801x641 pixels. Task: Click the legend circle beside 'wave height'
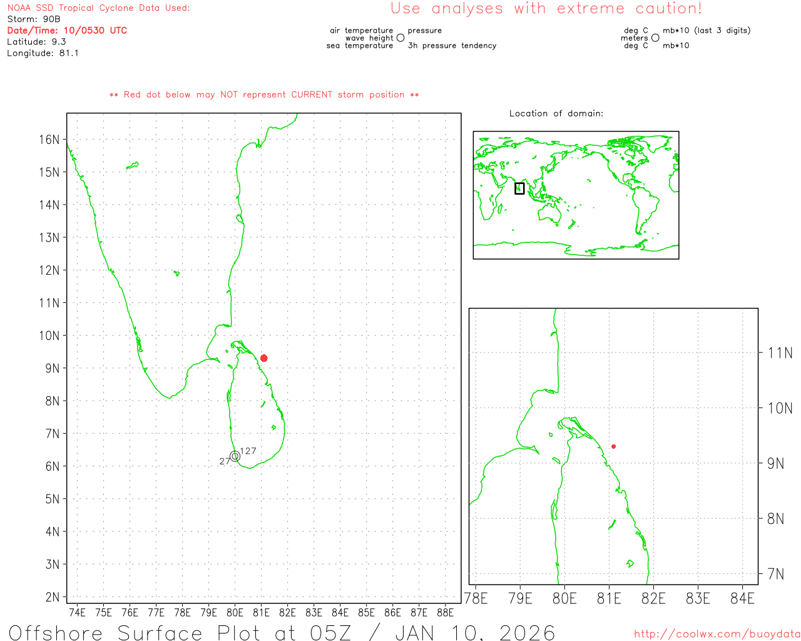[x=400, y=38]
